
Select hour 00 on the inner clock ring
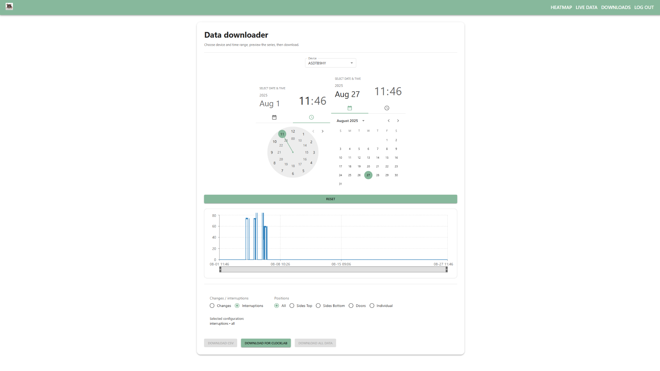pyautogui.click(x=293, y=139)
